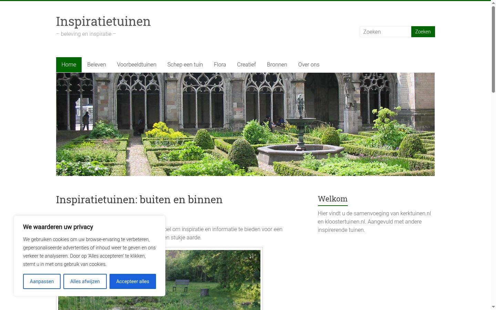Open the Creatief menu item
The image size is (496, 310).
[246, 65]
